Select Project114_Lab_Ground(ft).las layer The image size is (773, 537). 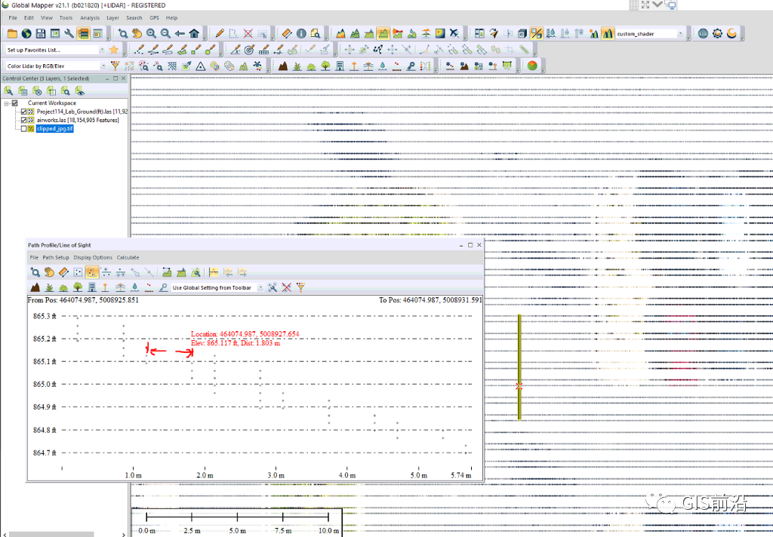coord(82,112)
